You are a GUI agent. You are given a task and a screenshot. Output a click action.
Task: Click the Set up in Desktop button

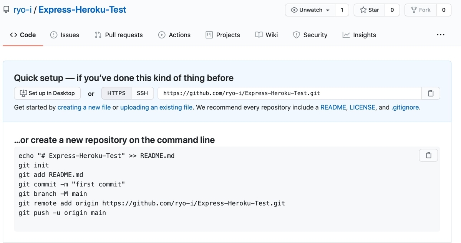[x=47, y=93]
